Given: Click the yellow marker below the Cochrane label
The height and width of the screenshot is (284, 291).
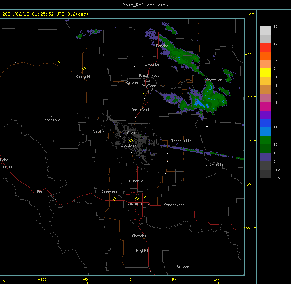Looking at the screenshot, I should 115,199.
